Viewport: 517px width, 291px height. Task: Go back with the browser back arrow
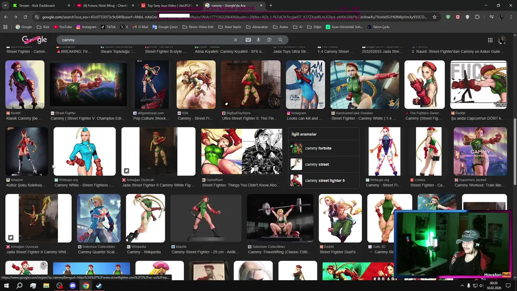coord(6,17)
